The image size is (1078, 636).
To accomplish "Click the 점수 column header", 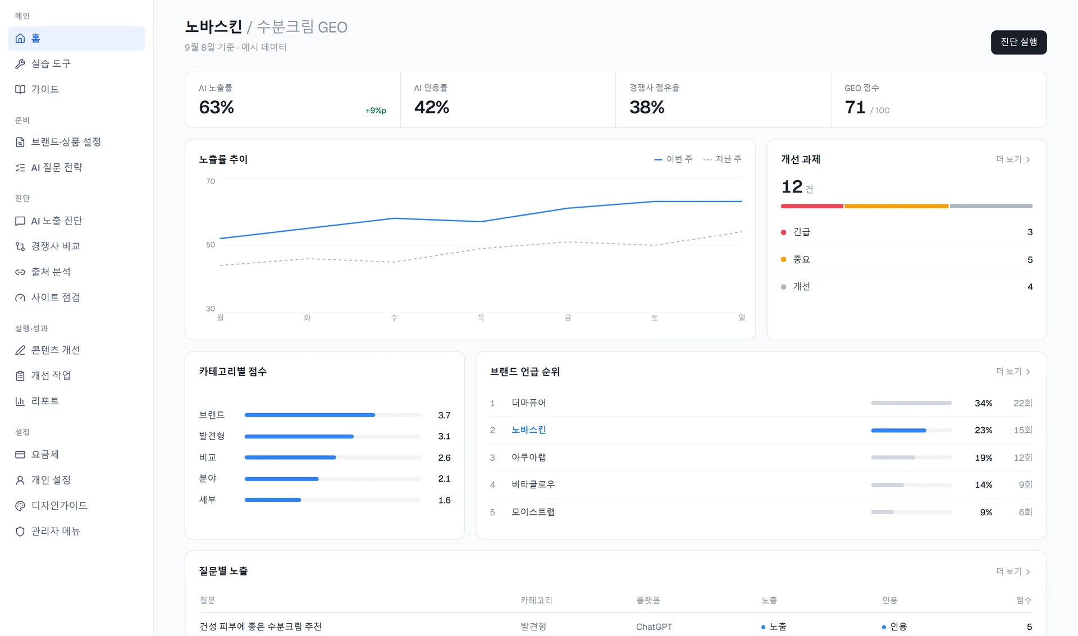I will pos(1024,601).
